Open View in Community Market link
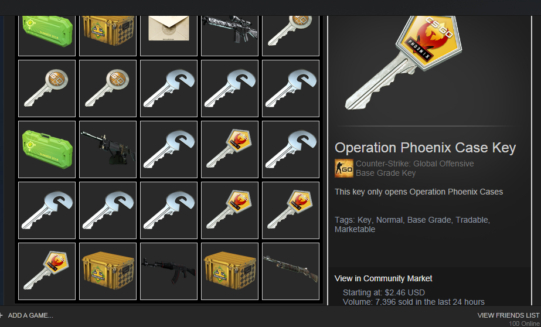541x327 pixels. (x=383, y=278)
